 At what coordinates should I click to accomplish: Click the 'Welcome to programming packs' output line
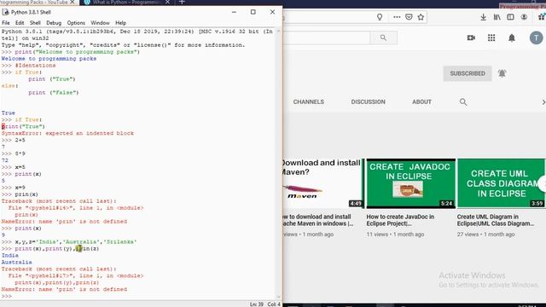tap(49, 59)
